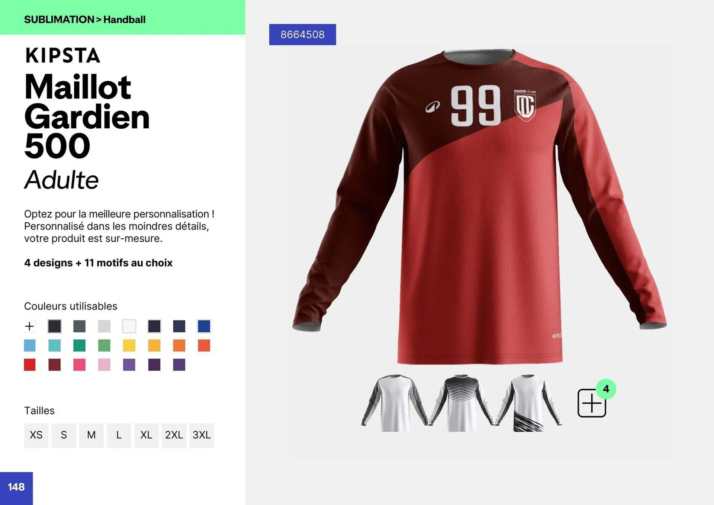Pick the royal blue color swatch
This screenshot has height=505, width=714.
pyautogui.click(x=204, y=326)
